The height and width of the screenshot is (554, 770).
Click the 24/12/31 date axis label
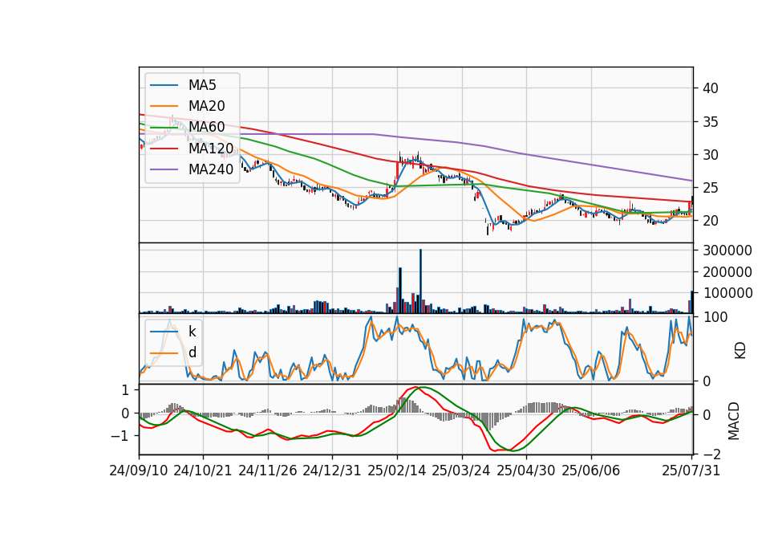[x=332, y=470]
